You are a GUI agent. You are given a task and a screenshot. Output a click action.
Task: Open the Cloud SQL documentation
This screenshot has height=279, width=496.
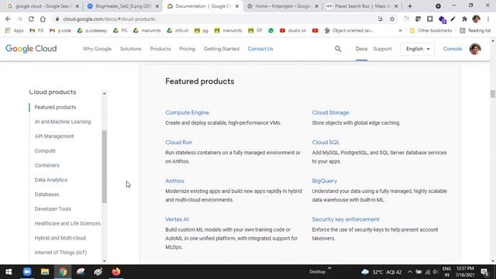point(325,142)
